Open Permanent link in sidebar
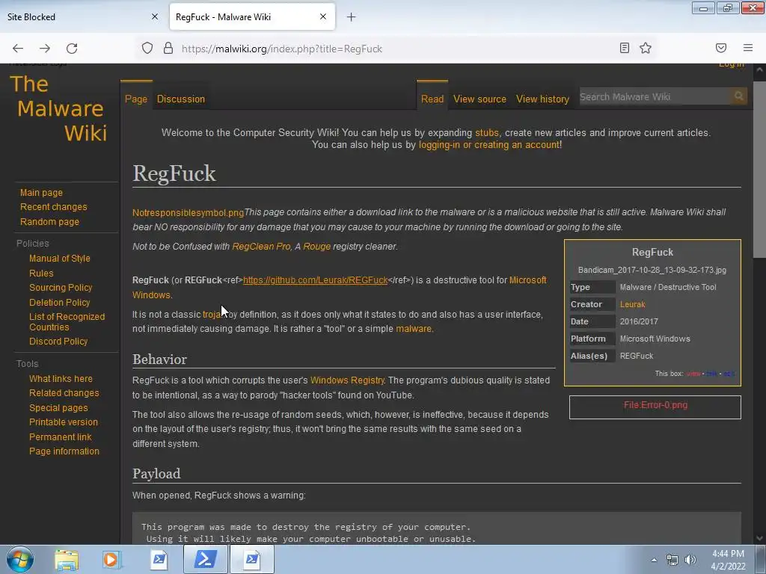766x574 pixels. [60, 436]
